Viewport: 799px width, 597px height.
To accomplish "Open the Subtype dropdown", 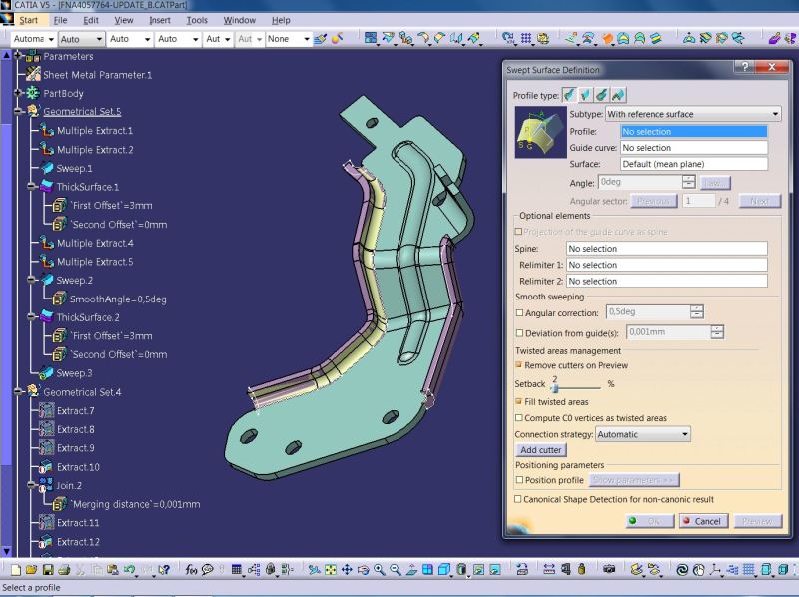I will tap(693, 114).
